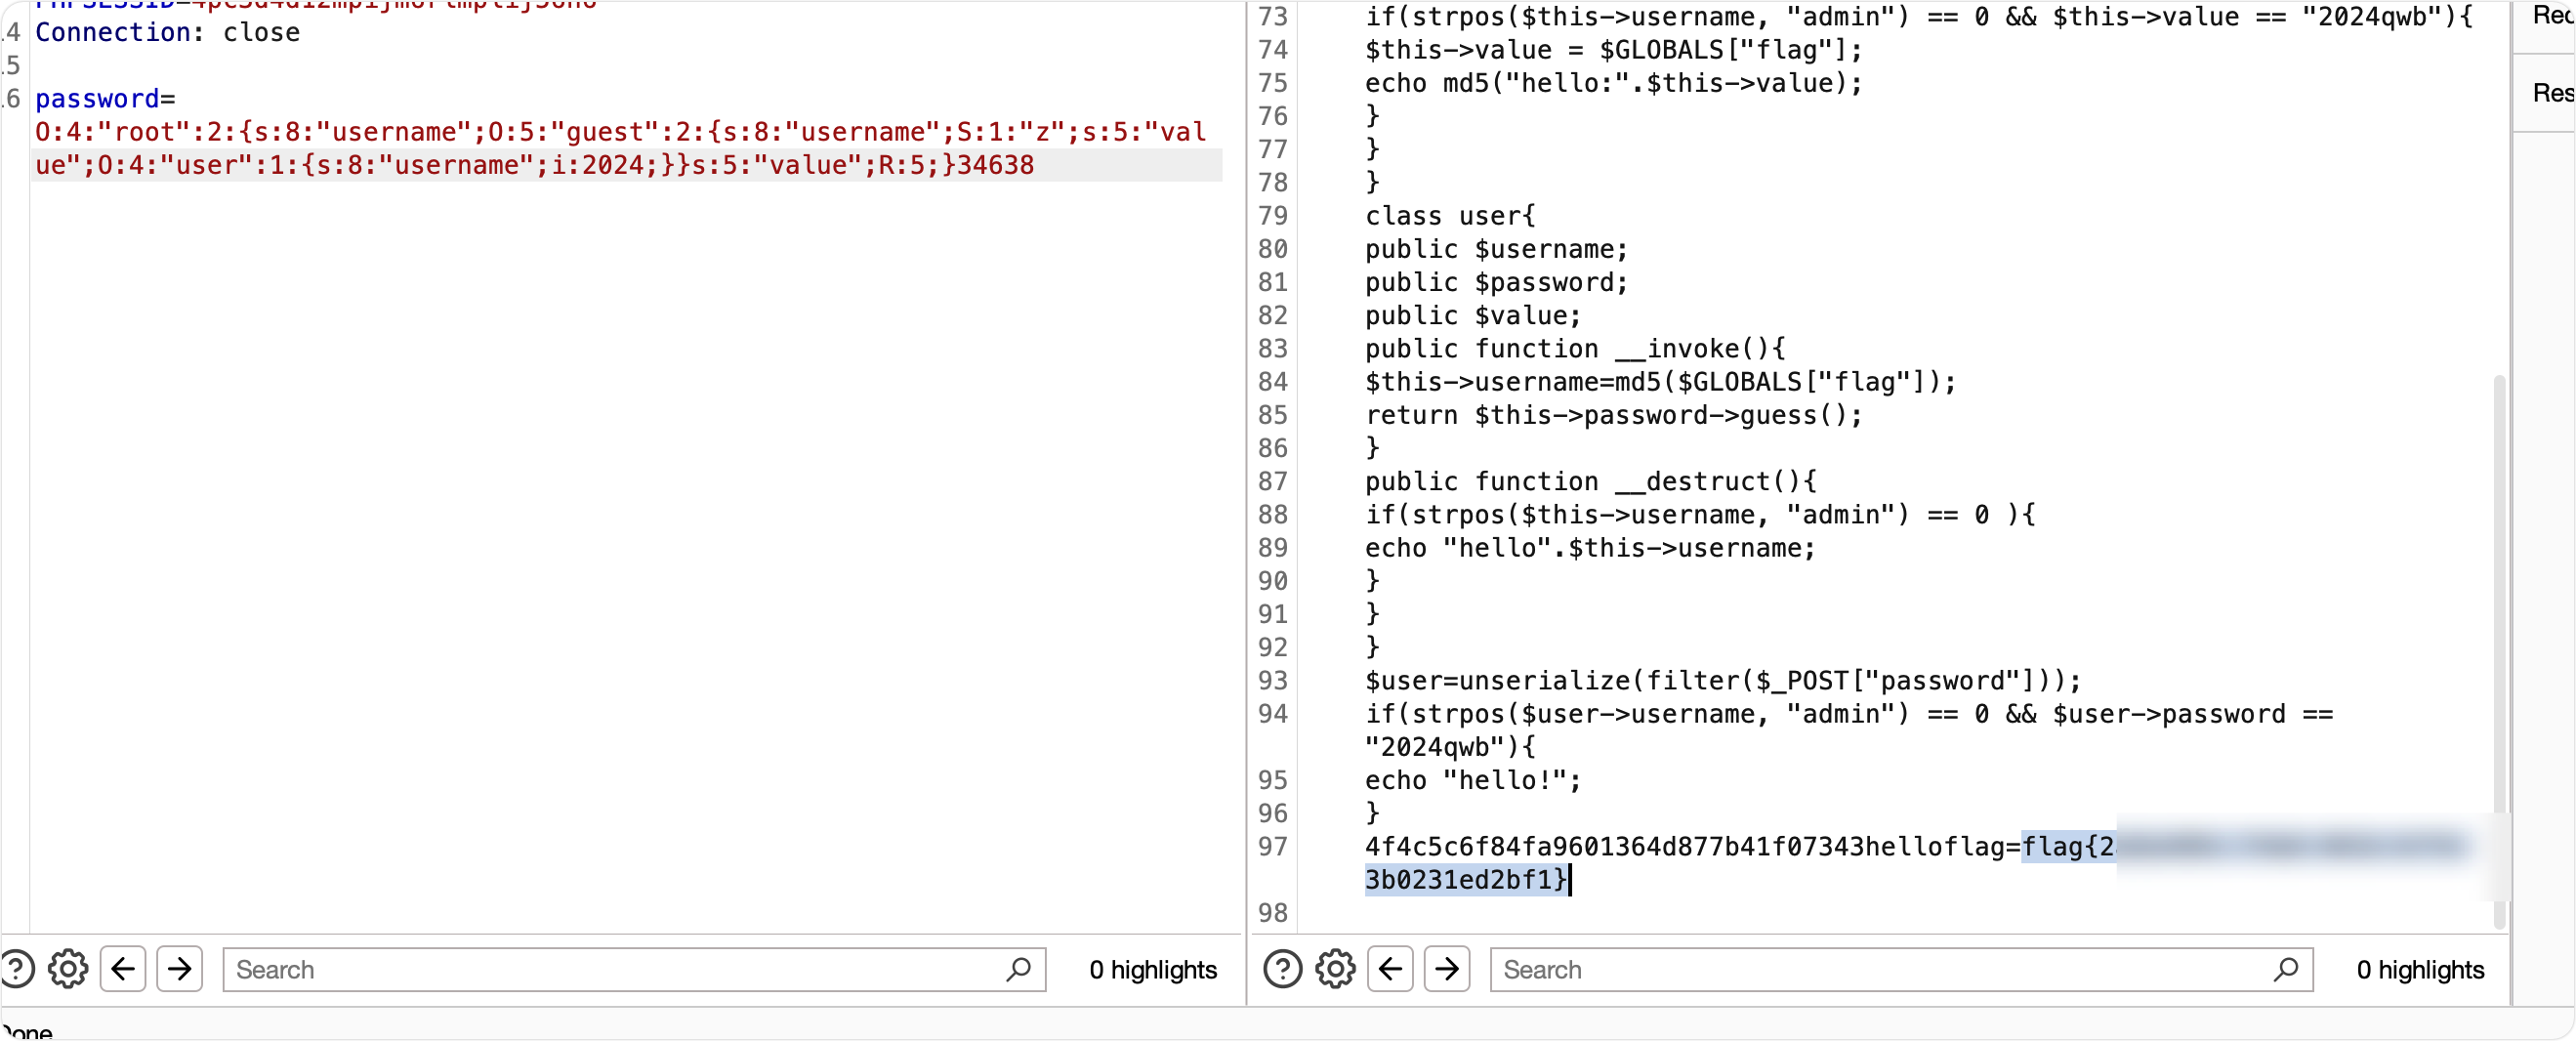Image resolution: width=2576 pixels, height=1041 pixels.
Task: Click 'echo md5("hello:".$this->value);' line
Action: click(1614, 83)
